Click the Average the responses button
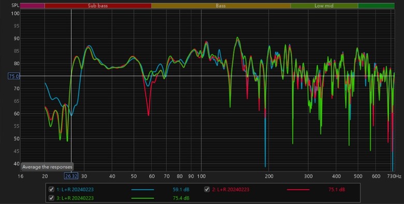The image size is (404, 204). pyautogui.click(x=47, y=167)
